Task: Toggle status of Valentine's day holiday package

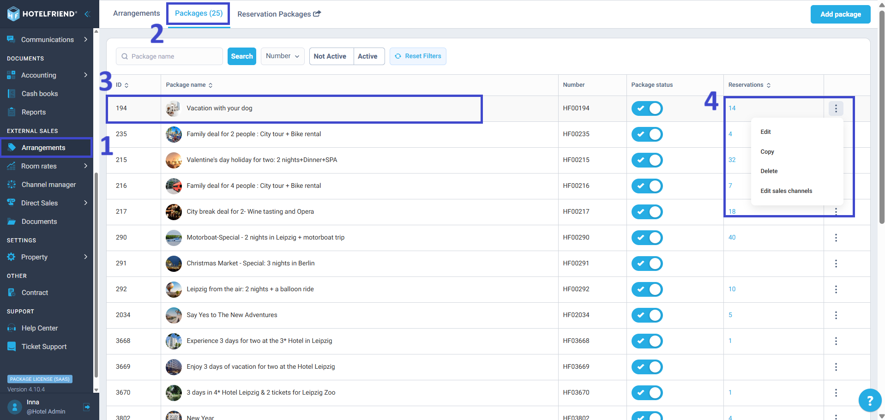Action: coord(647,160)
